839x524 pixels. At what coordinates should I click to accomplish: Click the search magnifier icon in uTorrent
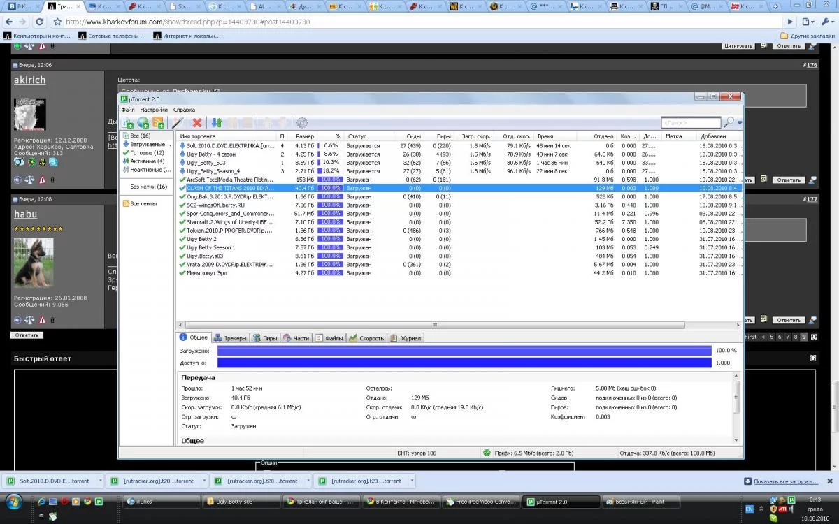pos(729,122)
